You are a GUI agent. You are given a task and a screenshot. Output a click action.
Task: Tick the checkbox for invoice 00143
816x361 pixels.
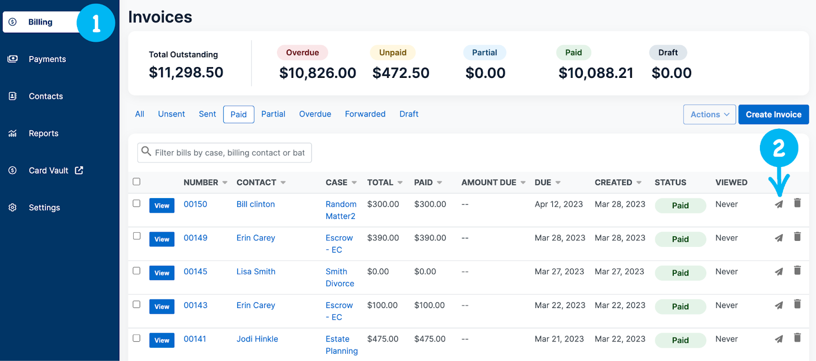pyautogui.click(x=136, y=304)
